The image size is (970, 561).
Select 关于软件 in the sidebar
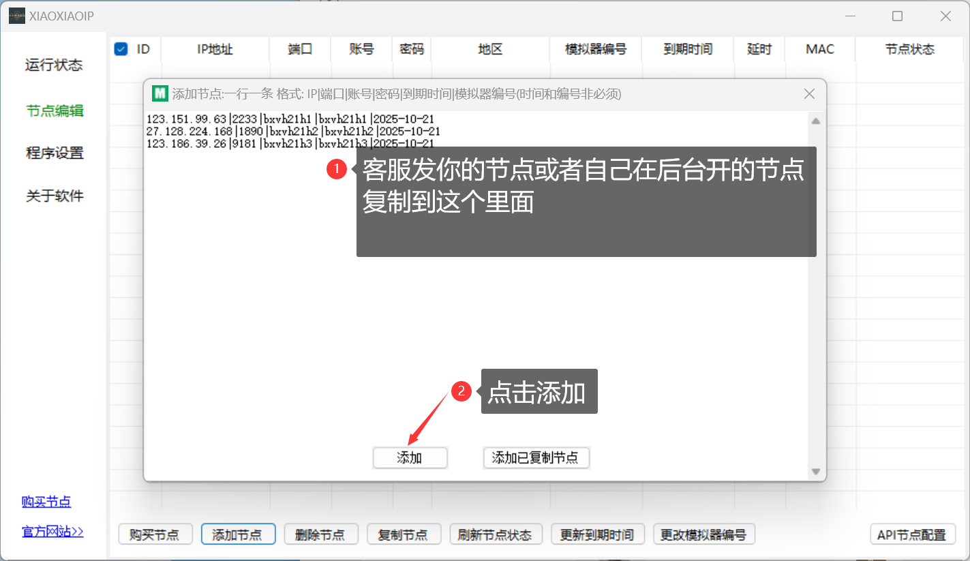click(55, 196)
